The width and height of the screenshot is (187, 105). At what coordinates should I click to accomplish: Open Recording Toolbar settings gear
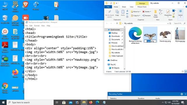[x=182, y=94]
